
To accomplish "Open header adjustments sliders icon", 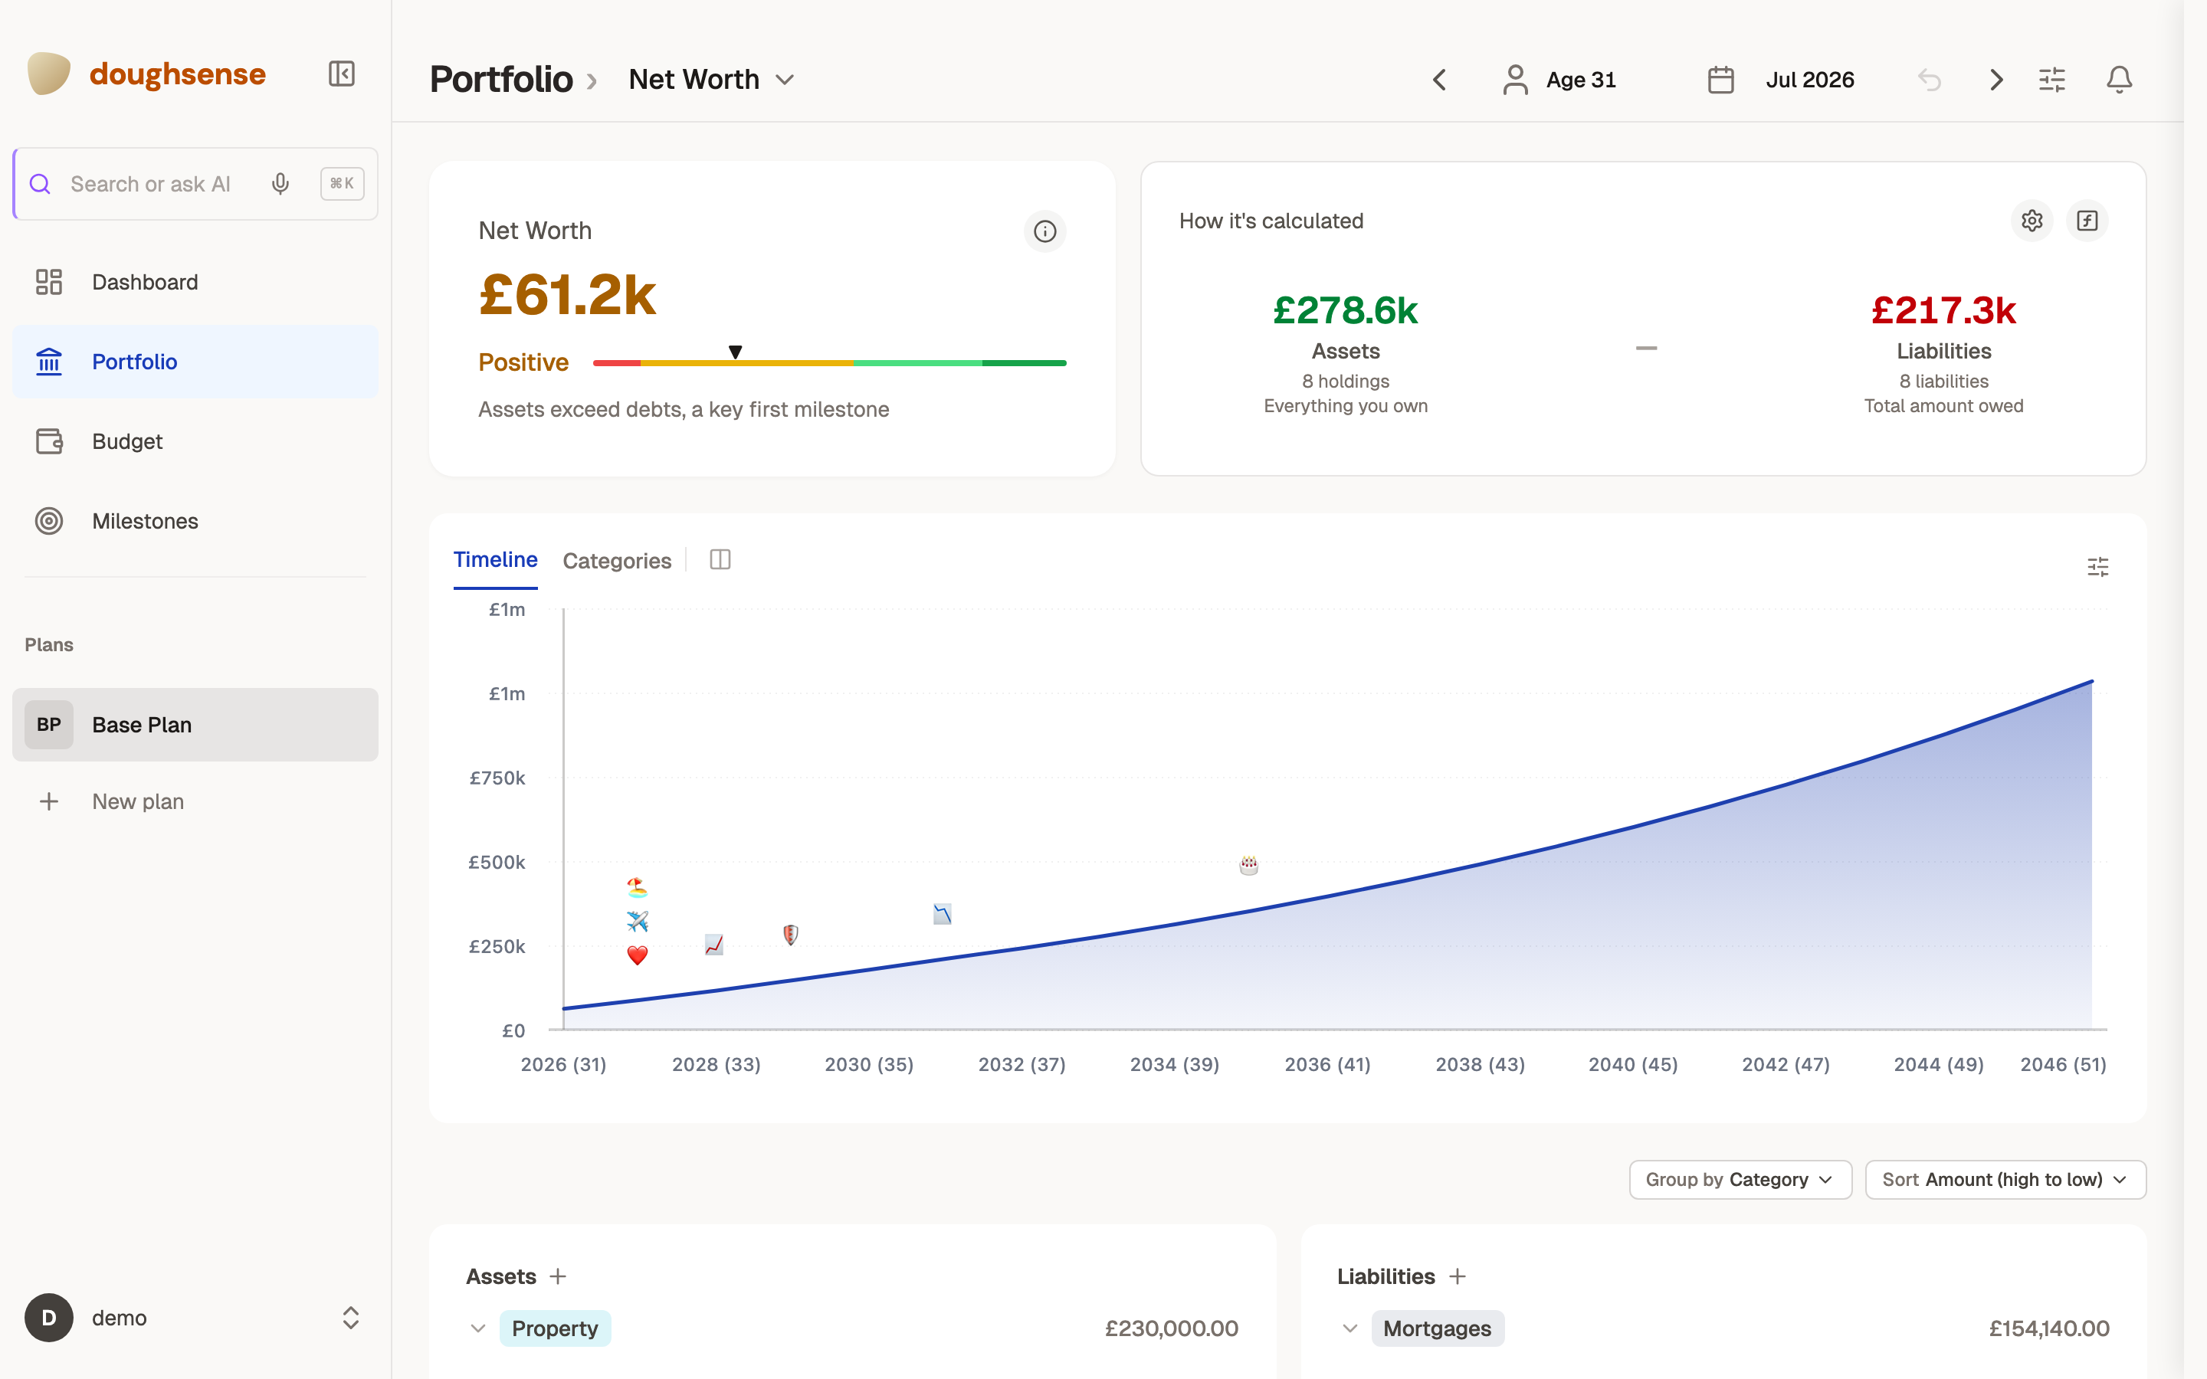I will (x=2052, y=80).
